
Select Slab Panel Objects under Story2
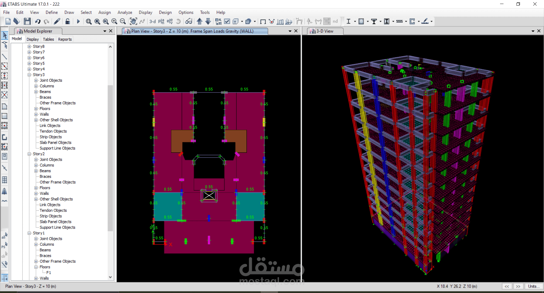[56, 222]
